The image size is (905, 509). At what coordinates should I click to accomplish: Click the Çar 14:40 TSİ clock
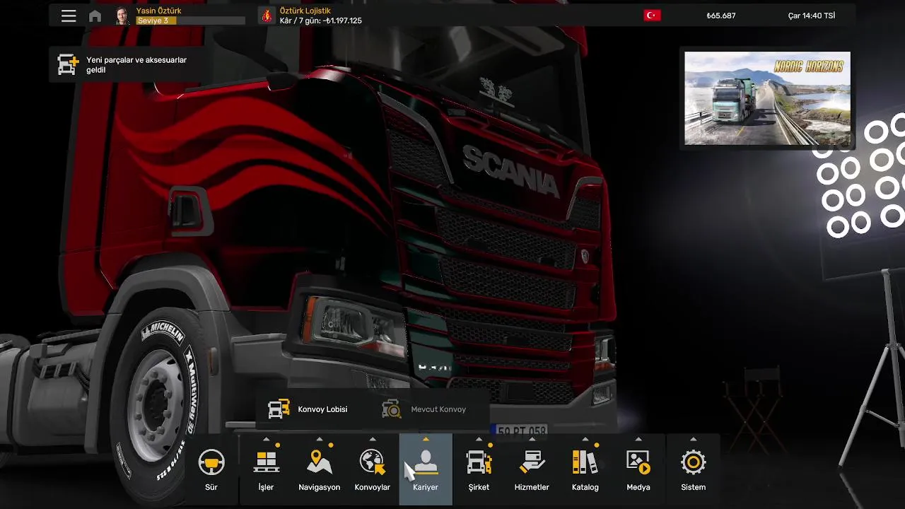812,16
